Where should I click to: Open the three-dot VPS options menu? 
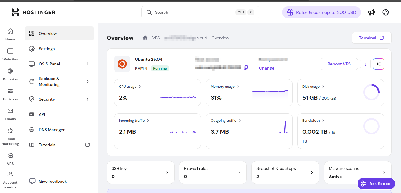(x=365, y=64)
